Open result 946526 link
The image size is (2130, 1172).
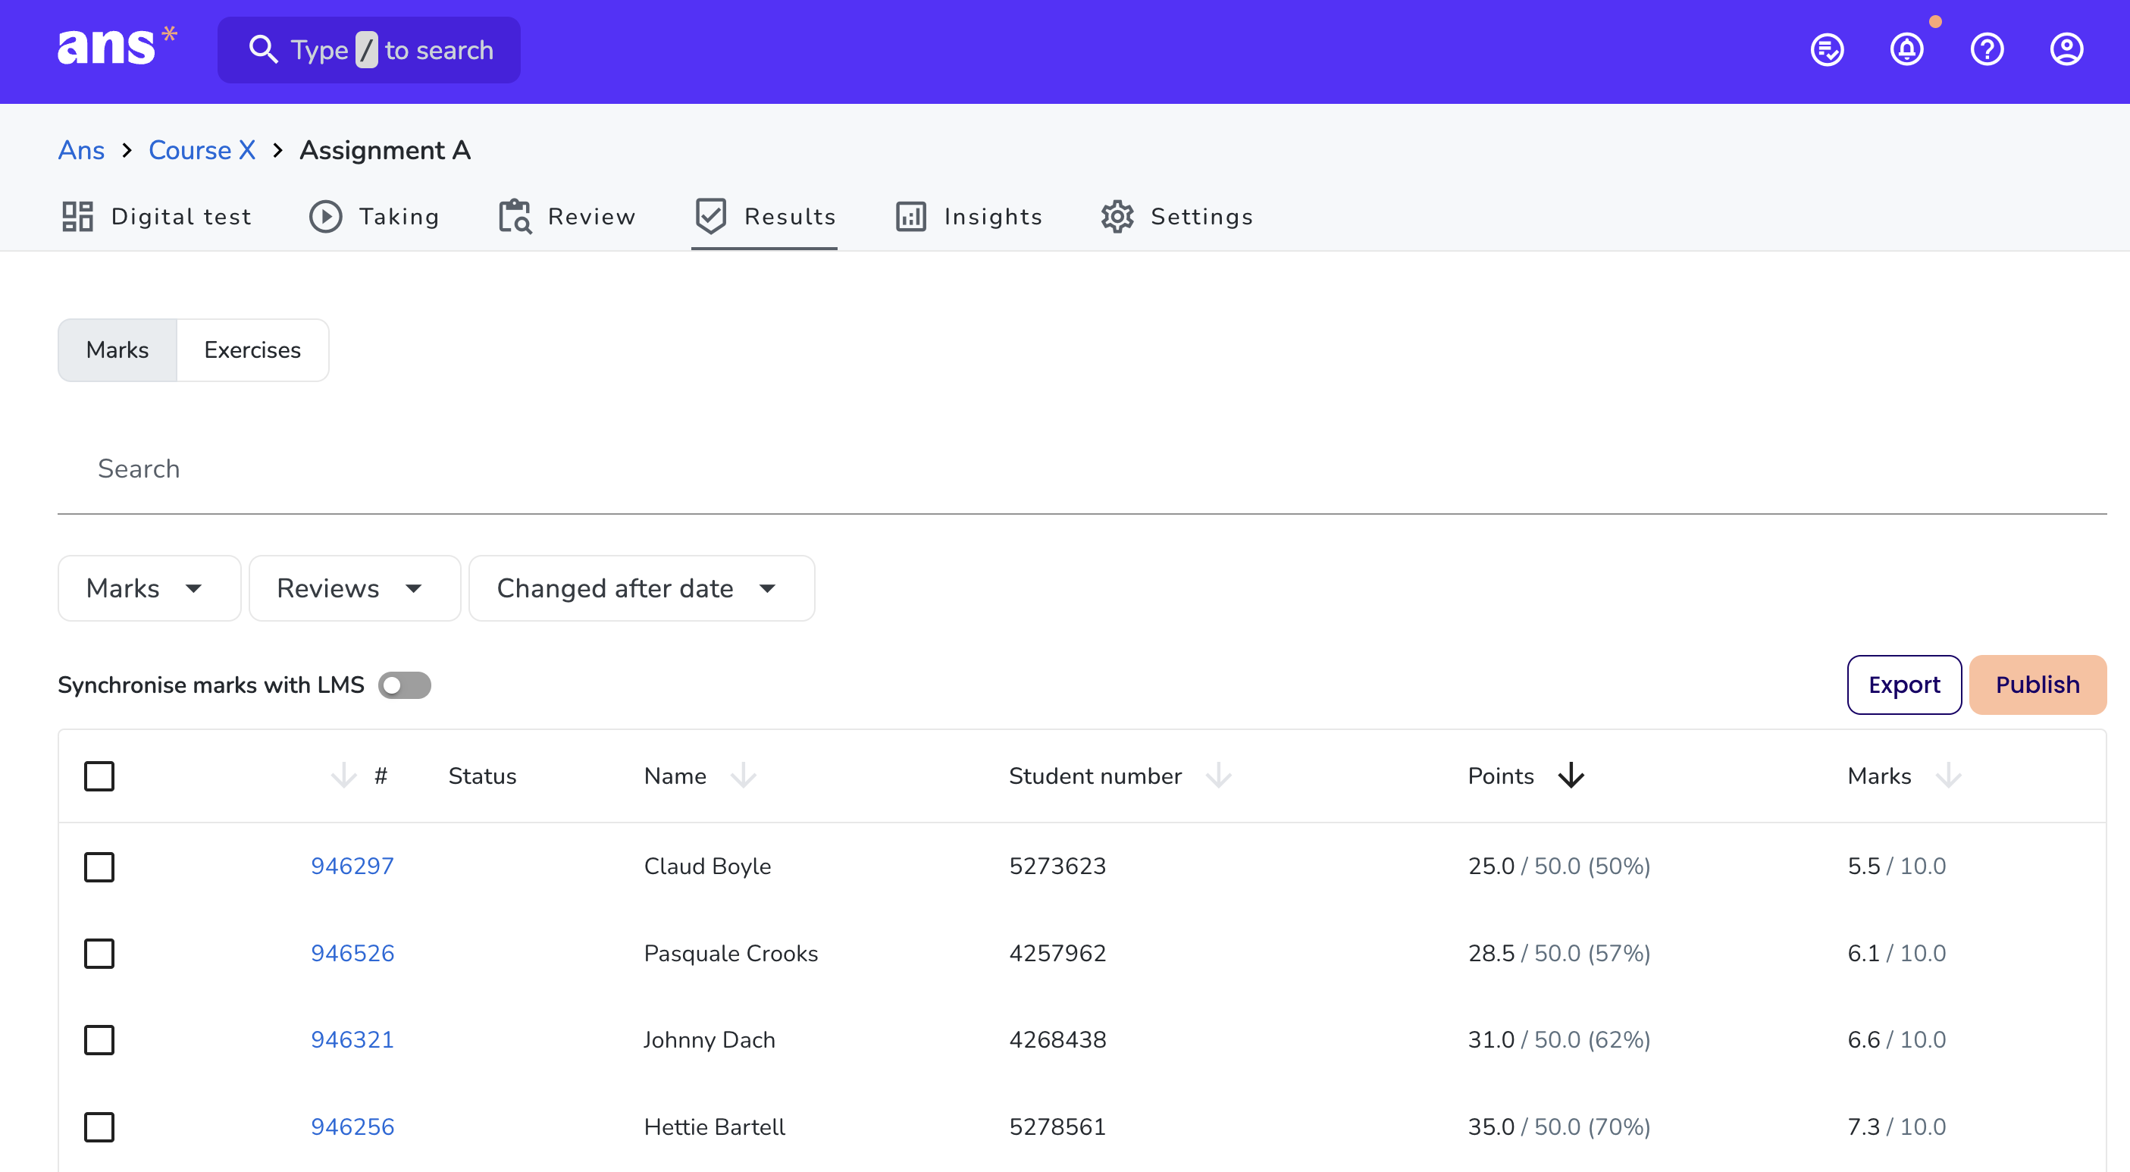[352, 953]
